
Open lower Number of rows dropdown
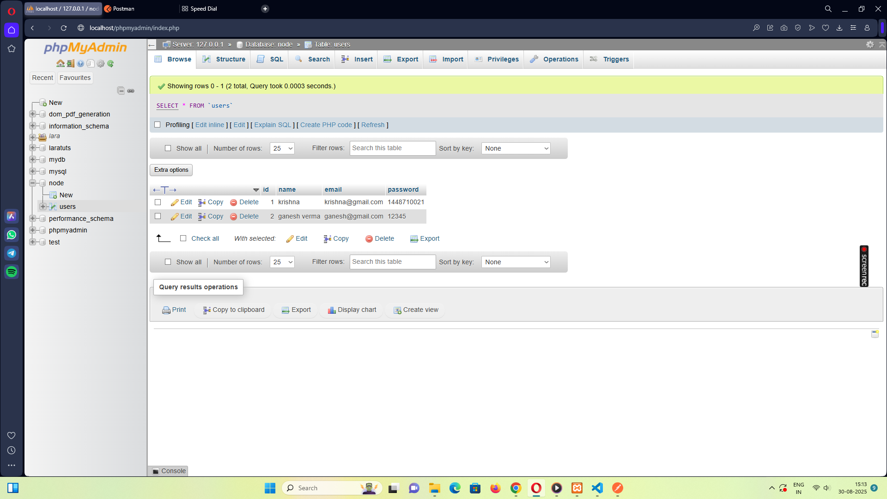pyautogui.click(x=282, y=262)
